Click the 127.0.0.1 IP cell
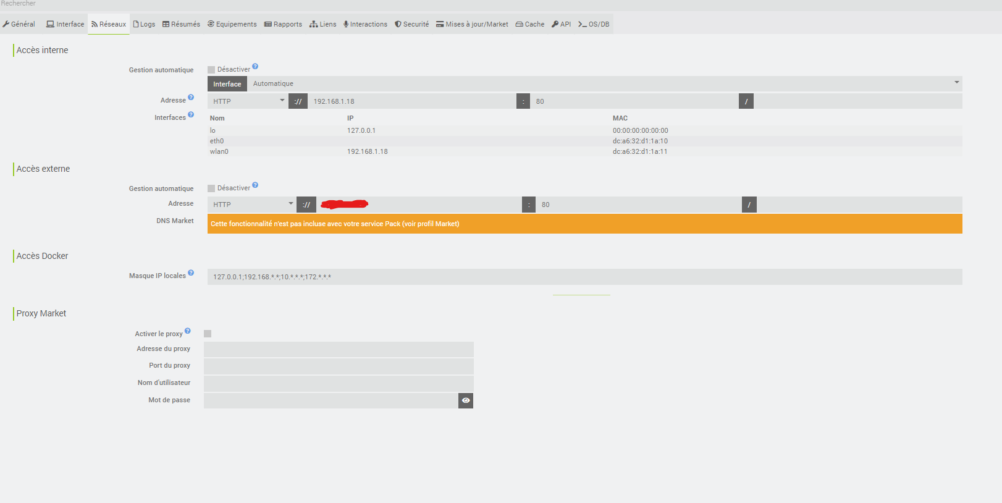Viewport: 1002px width, 503px height. tap(361, 130)
